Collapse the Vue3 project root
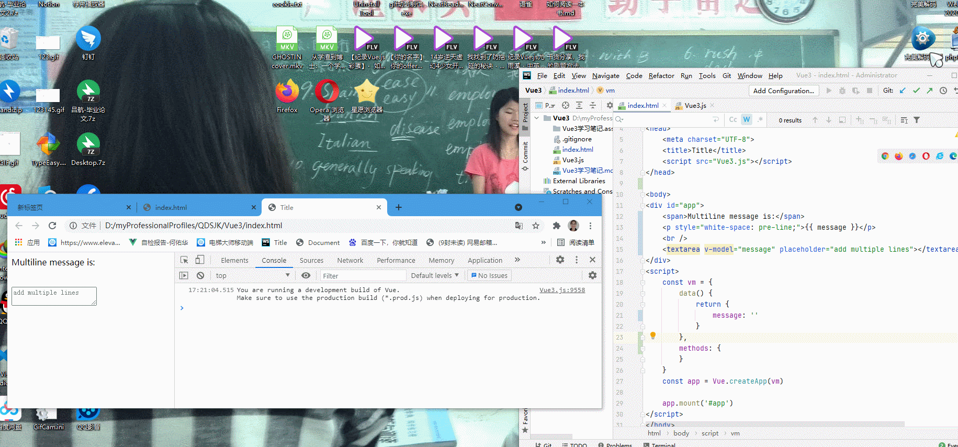This screenshot has height=447, width=958. pyautogui.click(x=537, y=118)
